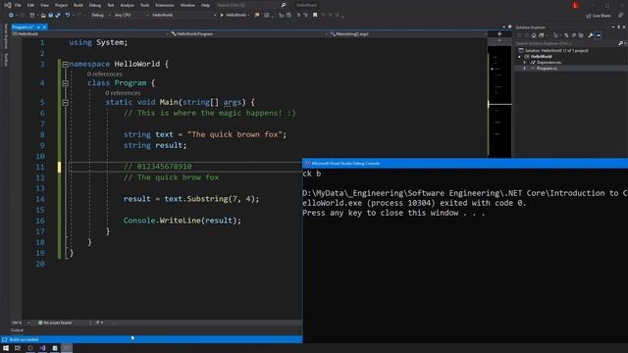Click the red account avatar badge
Image resolution: width=628 pixels, height=353 pixels.
tap(576, 5)
